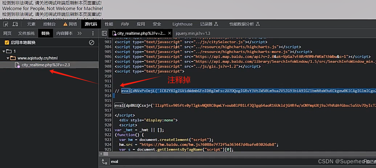Switch to the 安全 tab
This screenshot has height=168, width=376.
coord(157,24)
